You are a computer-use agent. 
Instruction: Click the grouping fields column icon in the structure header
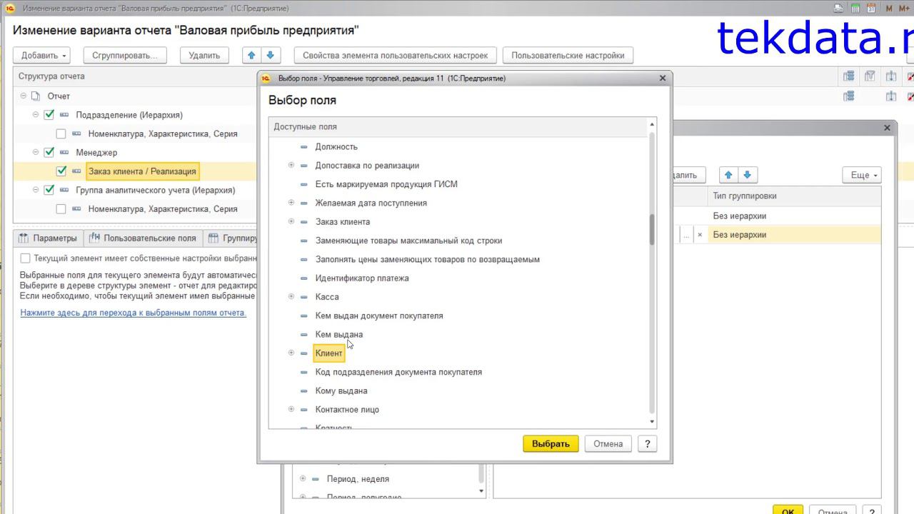[849, 76]
